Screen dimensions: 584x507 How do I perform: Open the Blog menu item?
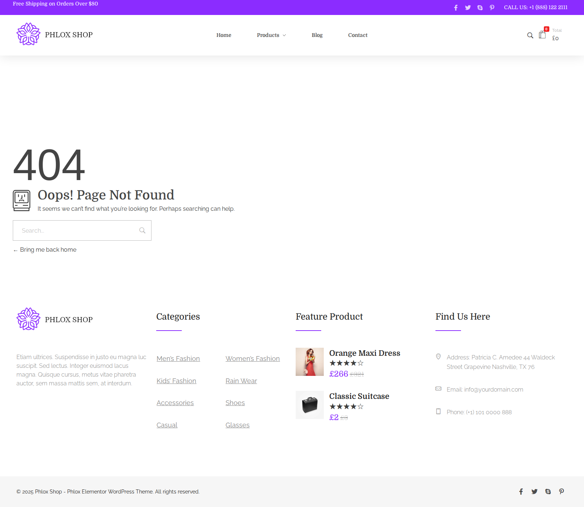[317, 35]
